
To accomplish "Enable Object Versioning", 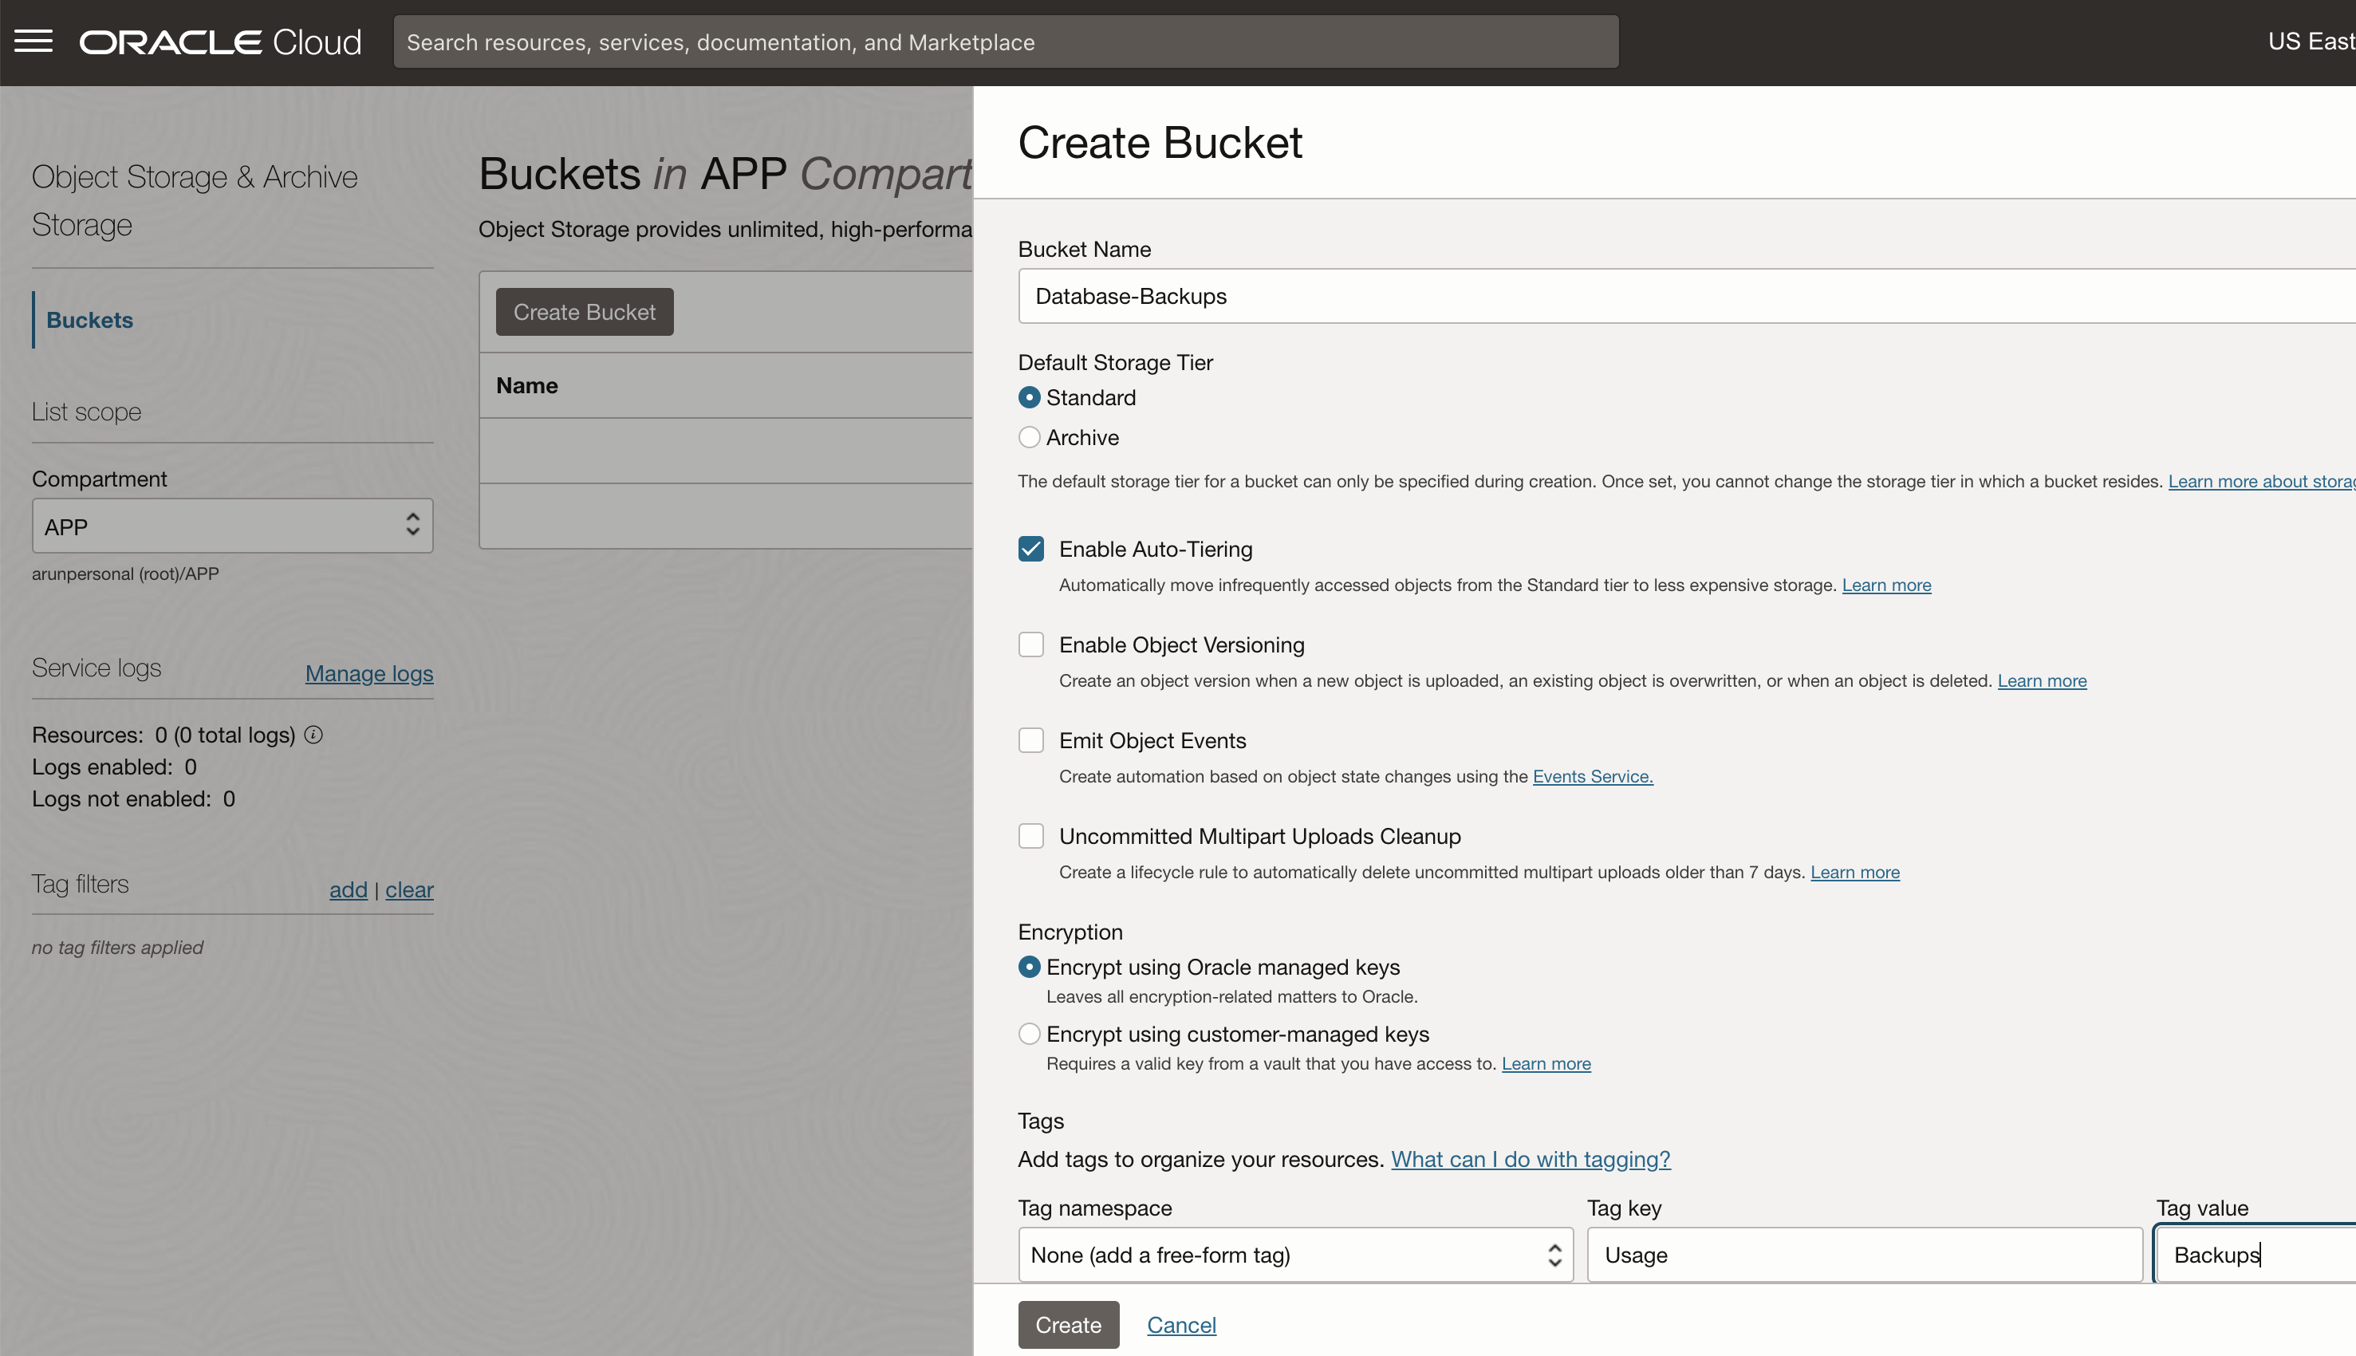I will pos(1031,644).
